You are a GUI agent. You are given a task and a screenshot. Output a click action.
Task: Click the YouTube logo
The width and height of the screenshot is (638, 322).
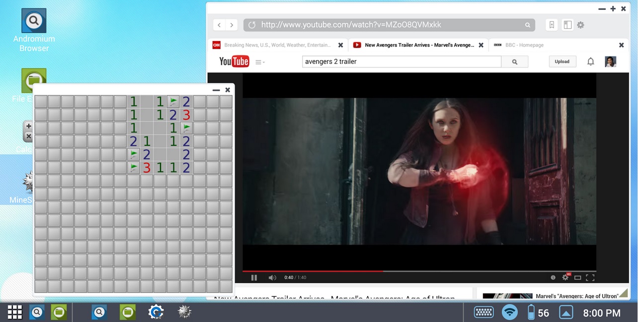(234, 62)
